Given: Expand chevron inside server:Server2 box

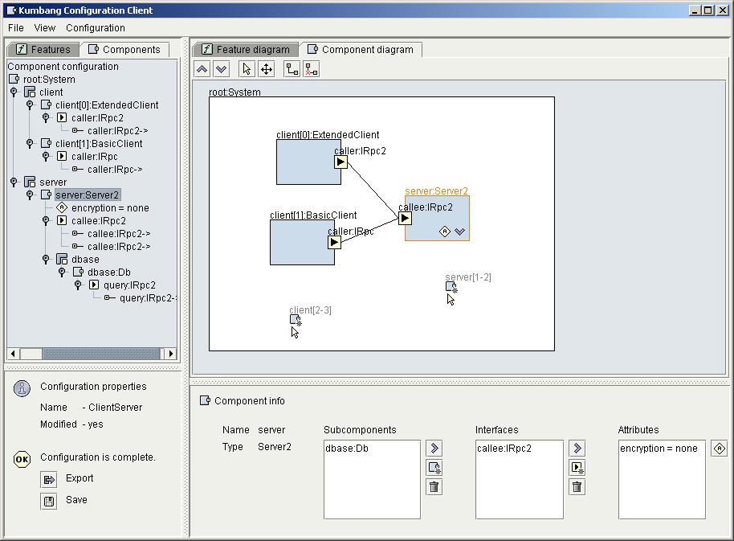Looking at the screenshot, I should 459,232.
